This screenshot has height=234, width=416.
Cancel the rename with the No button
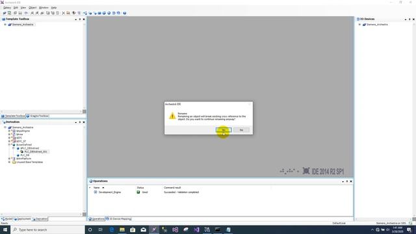click(x=241, y=130)
